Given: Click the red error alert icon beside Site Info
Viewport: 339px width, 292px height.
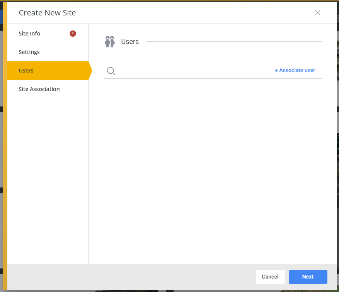Looking at the screenshot, I should coord(73,34).
